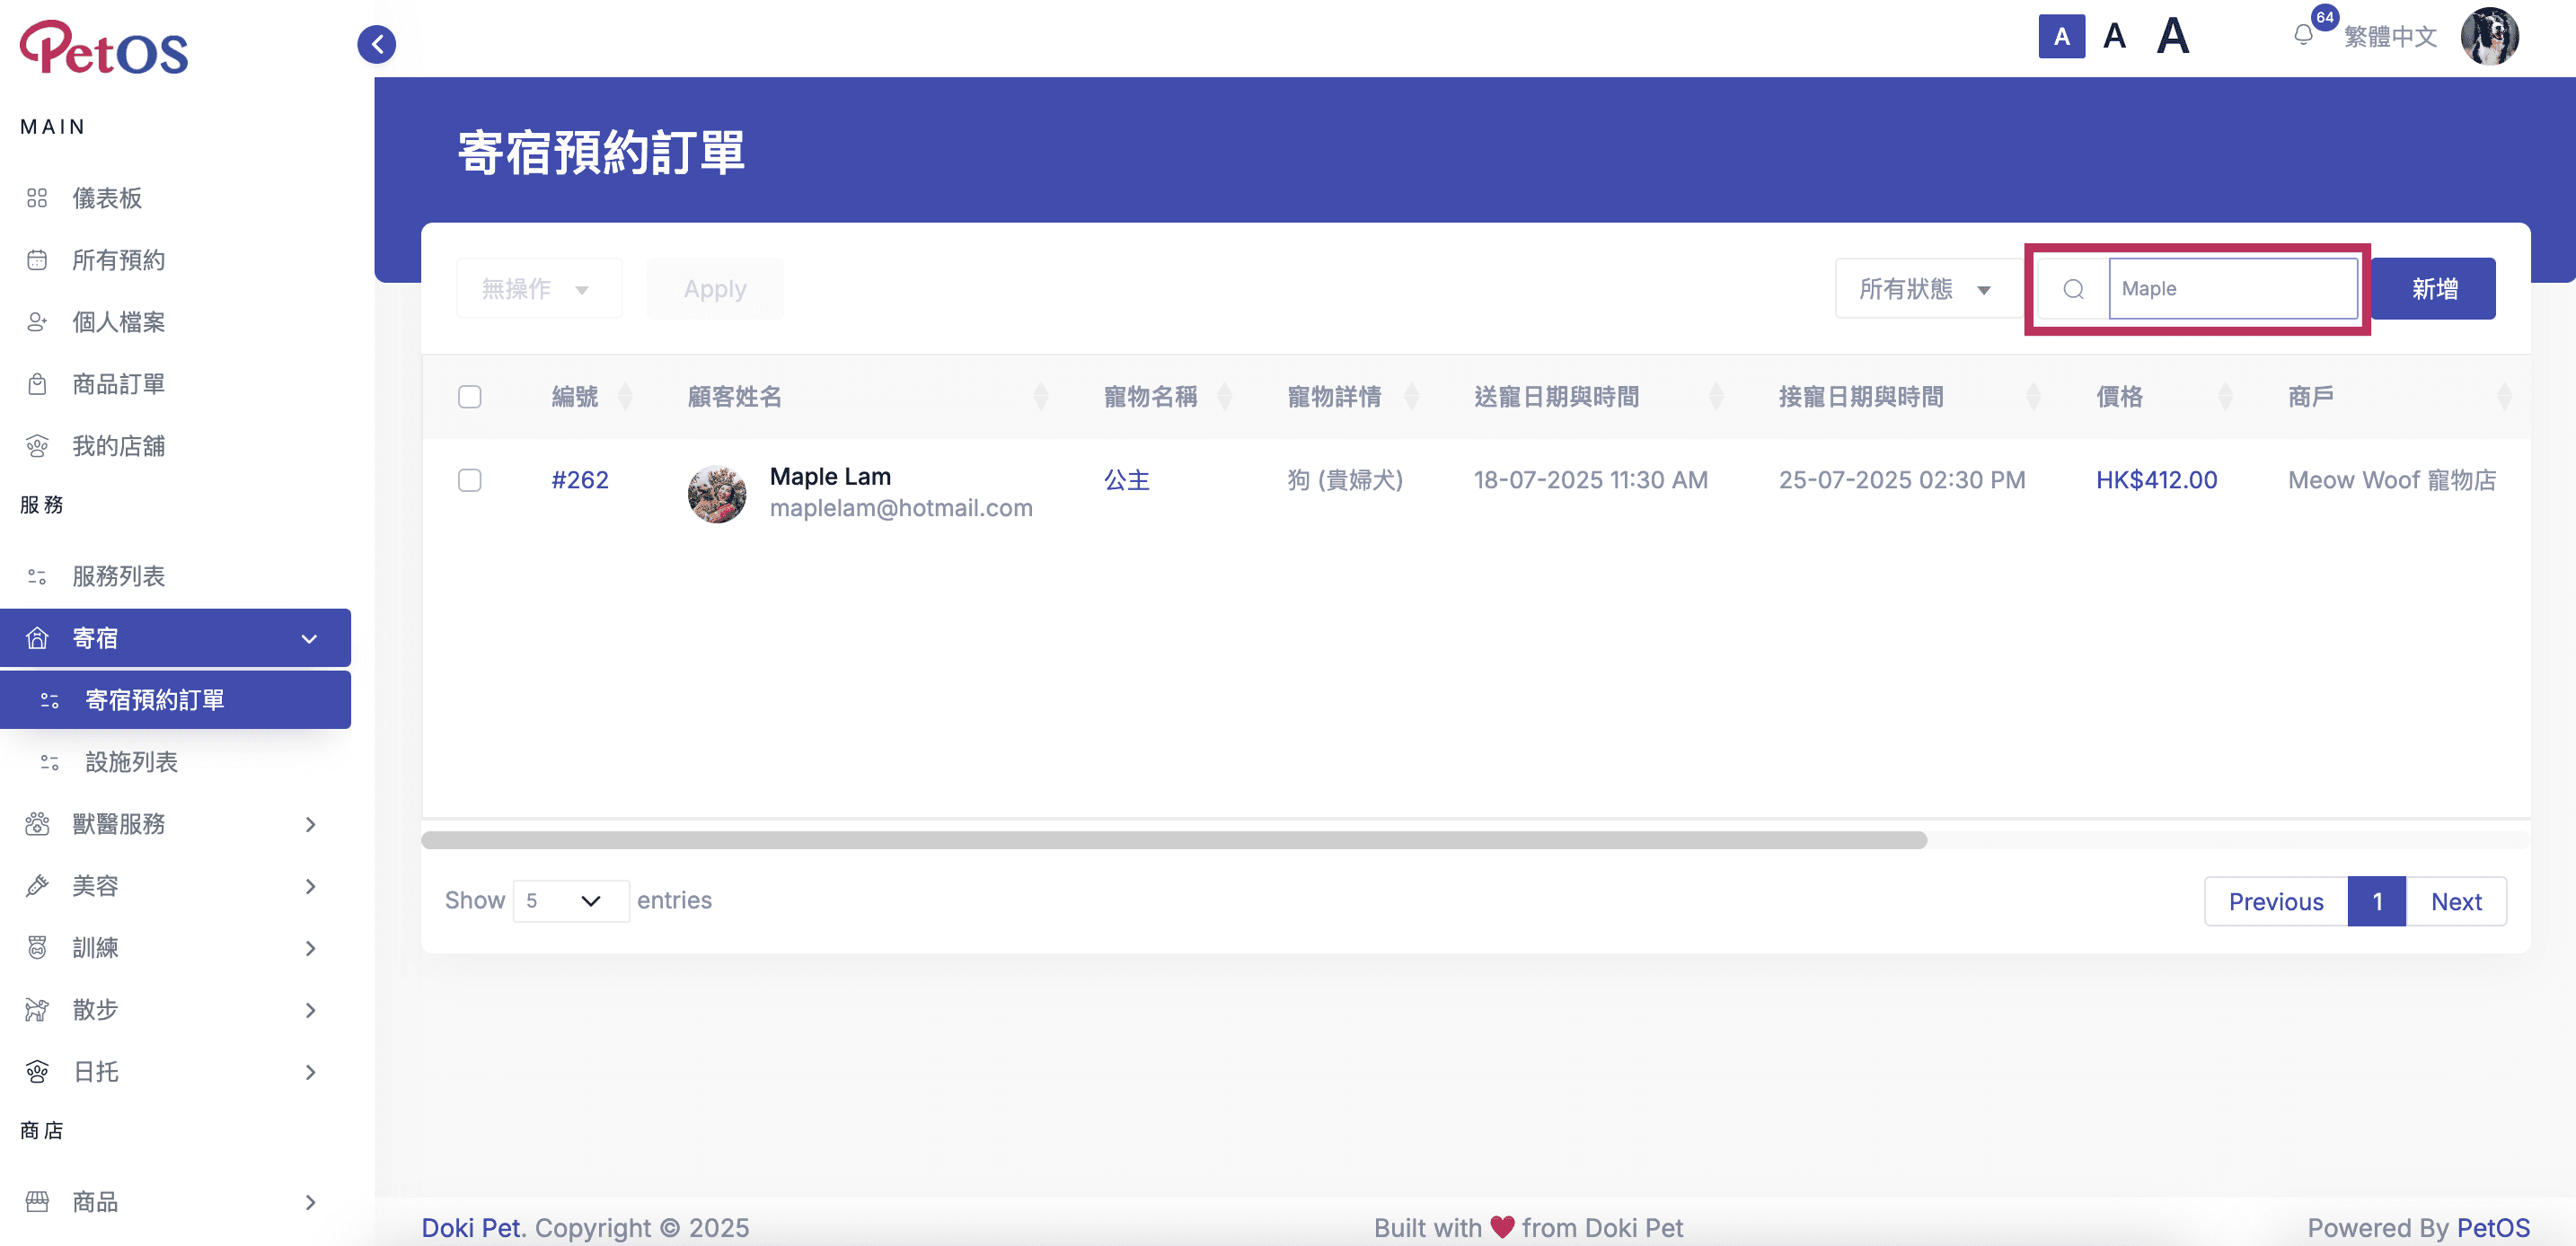Sort by 送寵日期與時間 column arrows
The width and height of the screenshot is (2576, 1246).
pyautogui.click(x=1716, y=397)
